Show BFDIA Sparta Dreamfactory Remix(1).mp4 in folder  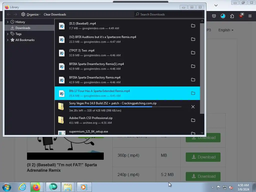[x=193, y=66]
